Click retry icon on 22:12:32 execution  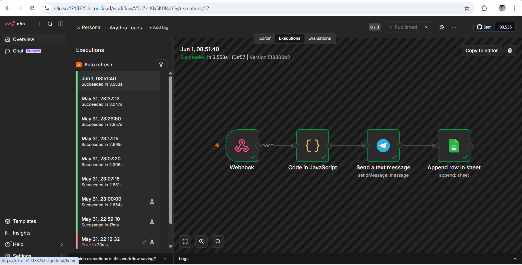[x=144, y=242]
